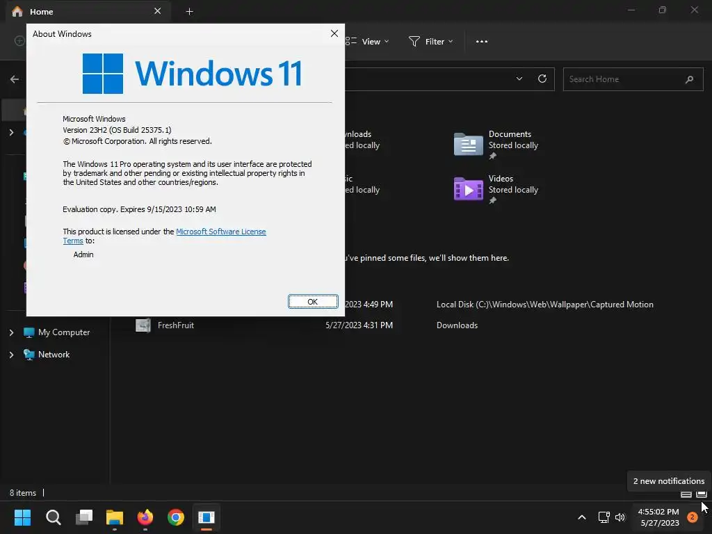The height and width of the screenshot is (534, 712).
Task: Select the FreshFruit file name
Action: (176, 325)
